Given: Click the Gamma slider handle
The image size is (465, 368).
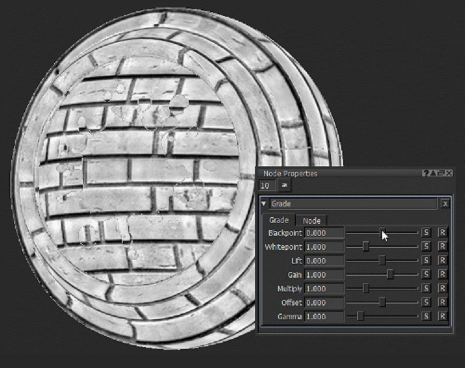Looking at the screenshot, I should coord(360,317).
